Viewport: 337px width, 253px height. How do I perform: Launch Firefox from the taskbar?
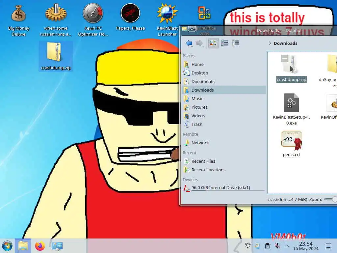40,246
